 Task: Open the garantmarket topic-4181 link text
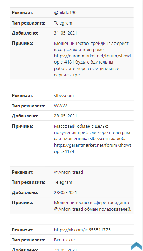pyautogui.click(x=92, y=59)
